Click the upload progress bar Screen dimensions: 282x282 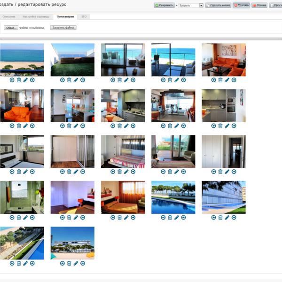[x=141, y=39]
